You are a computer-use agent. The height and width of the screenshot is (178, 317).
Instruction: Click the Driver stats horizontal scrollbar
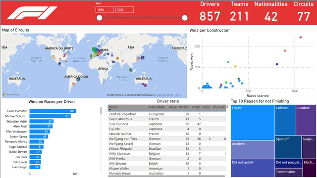coord(166,176)
